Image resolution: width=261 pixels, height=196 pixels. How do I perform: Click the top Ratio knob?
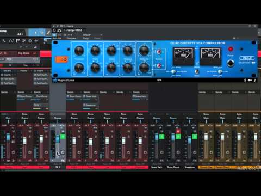[x=95, y=51]
